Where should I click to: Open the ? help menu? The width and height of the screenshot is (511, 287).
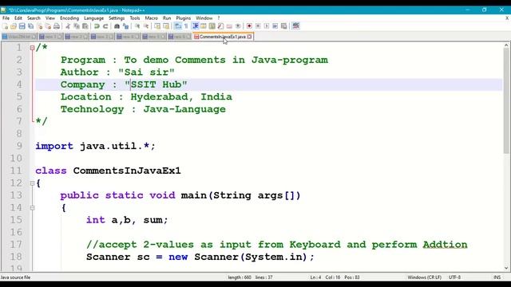(219, 18)
